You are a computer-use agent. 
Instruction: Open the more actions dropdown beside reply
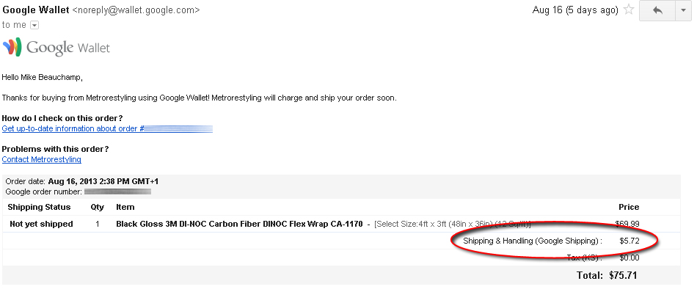click(x=683, y=11)
